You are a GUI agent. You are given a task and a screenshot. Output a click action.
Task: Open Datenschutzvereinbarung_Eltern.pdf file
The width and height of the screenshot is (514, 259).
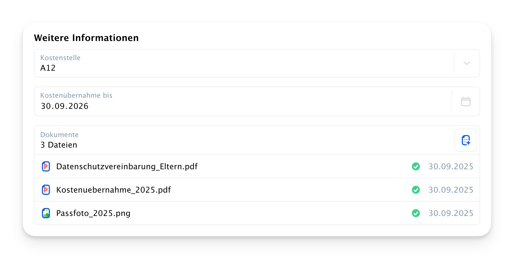point(127,166)
